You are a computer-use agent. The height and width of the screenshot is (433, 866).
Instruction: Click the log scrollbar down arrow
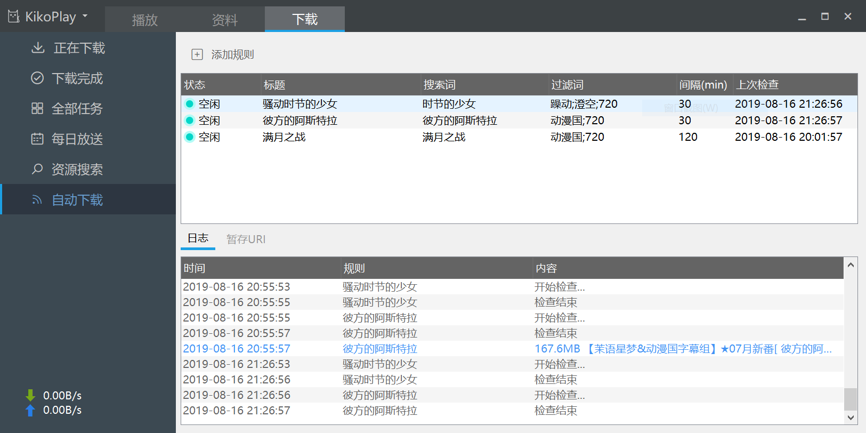[851, 418]
